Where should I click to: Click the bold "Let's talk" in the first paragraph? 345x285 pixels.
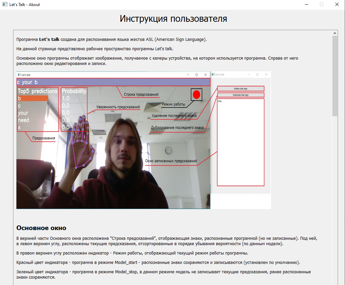(49, 40)
